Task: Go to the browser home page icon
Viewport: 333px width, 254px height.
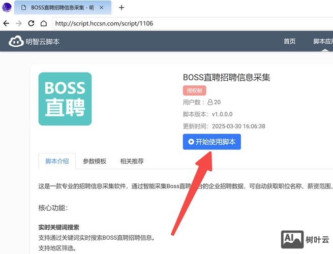Action: (x=44, y=23)
